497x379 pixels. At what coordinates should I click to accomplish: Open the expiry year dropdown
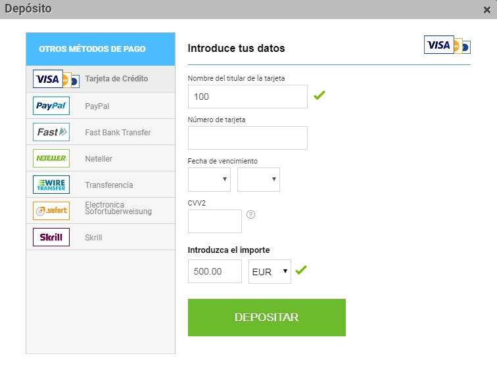click(258, 179)
